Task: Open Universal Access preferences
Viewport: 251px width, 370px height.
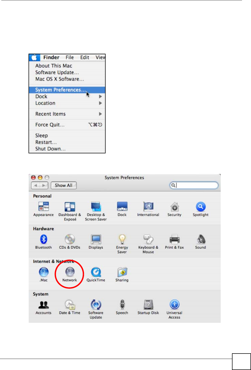Action: [174, 309]
